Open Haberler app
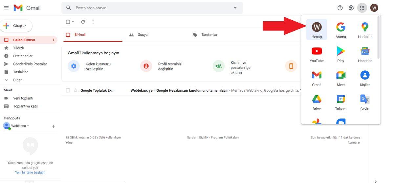Image resolution: width=394 pixels, height=183 pixels. tap(365, 54)
